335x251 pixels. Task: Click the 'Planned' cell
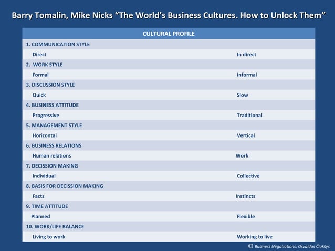click(40, 217)
